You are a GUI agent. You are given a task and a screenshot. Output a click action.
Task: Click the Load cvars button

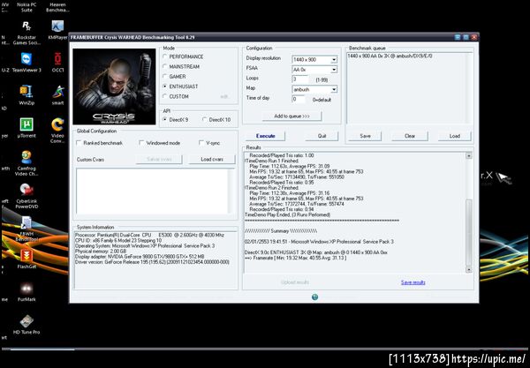tap(212, 160)
